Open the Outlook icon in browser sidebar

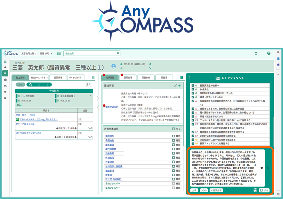(278, 58)
